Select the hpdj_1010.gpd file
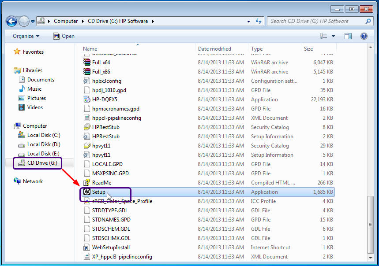The width and height of the screenshot is (379, 266). (x=109, y=90)
